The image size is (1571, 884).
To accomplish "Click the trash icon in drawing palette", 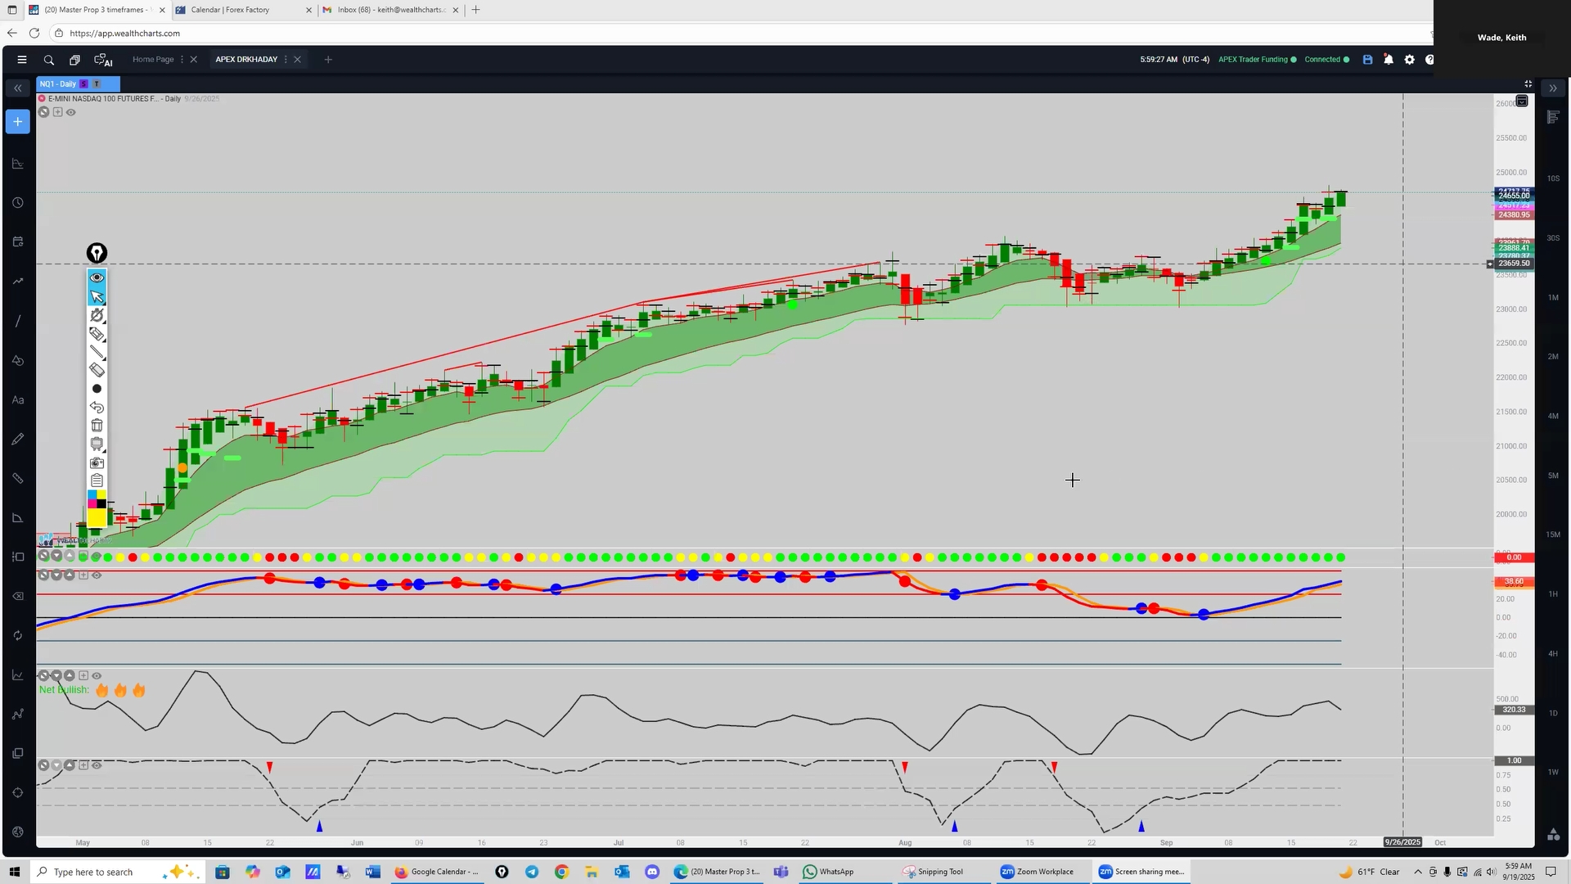I will click(x=97, y=426).
